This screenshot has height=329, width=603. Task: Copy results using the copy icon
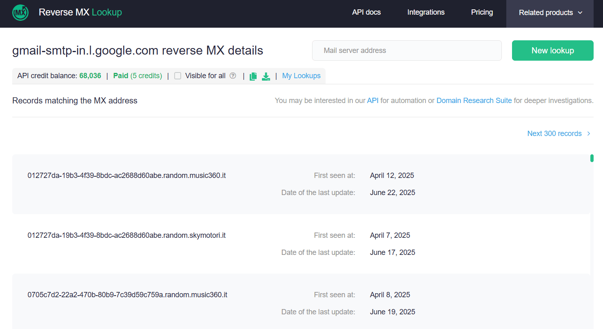[x=253, y=76]
